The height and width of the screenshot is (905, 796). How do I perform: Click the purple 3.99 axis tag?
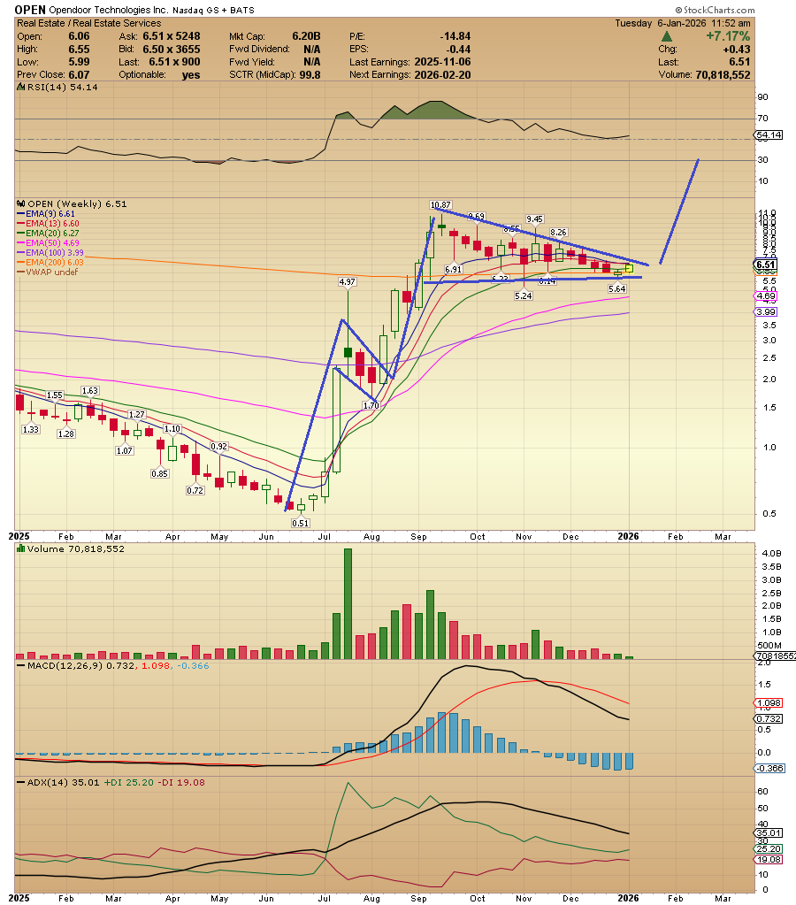[x=766, y=311]
